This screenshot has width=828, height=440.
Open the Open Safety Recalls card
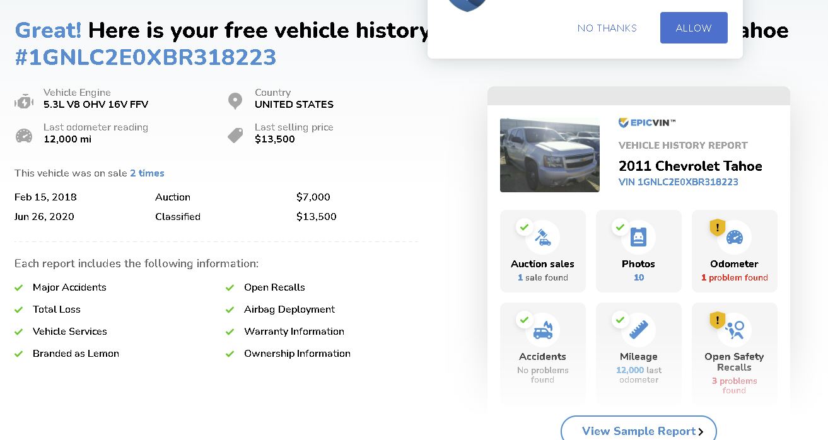tap(734, 353)
